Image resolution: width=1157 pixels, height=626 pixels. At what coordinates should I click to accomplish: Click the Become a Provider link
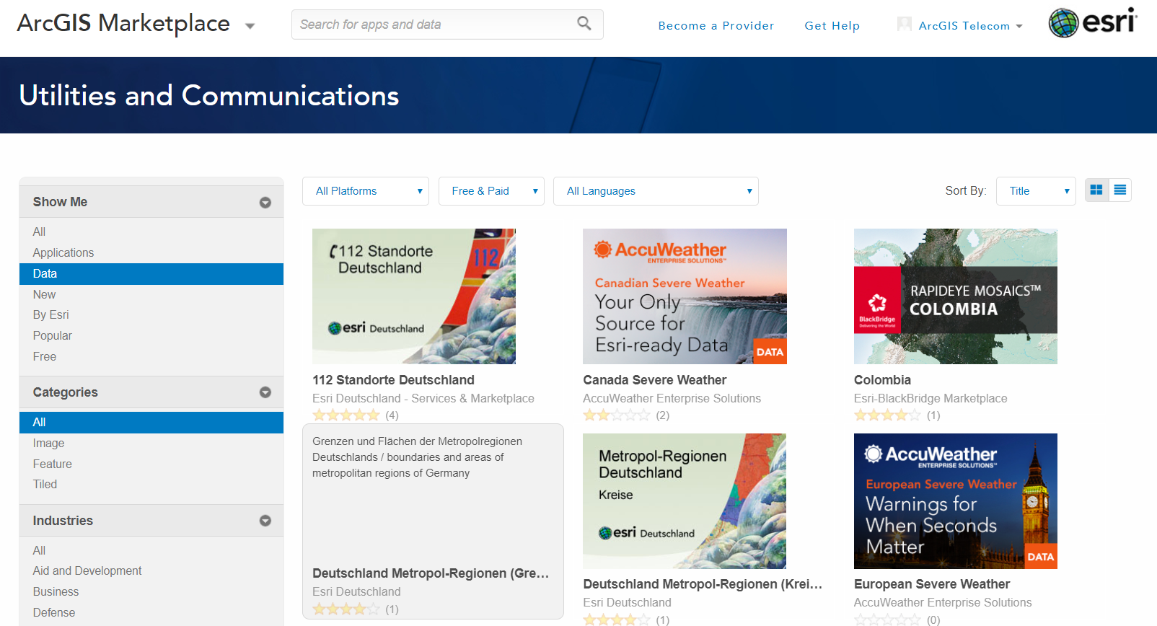point(716,26)
